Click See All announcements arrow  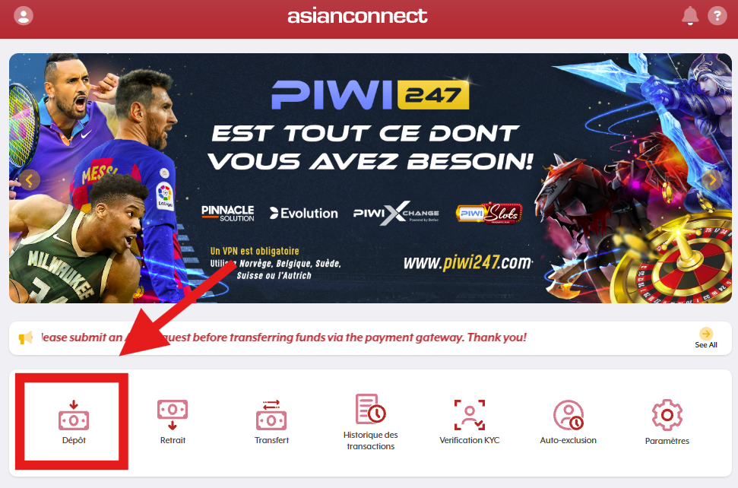point(706,334)
